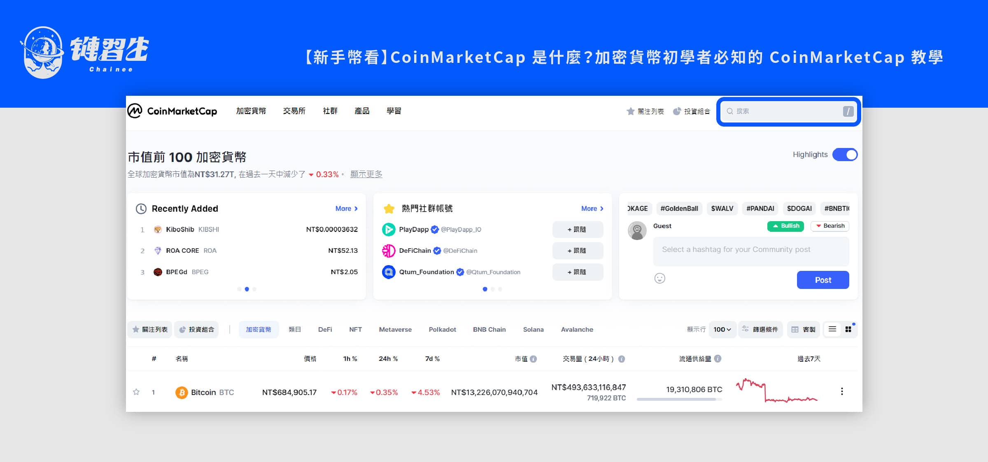Screen dimensions: 988x462
Task: Click circulating supply info icon
Action: coord(718,358)
